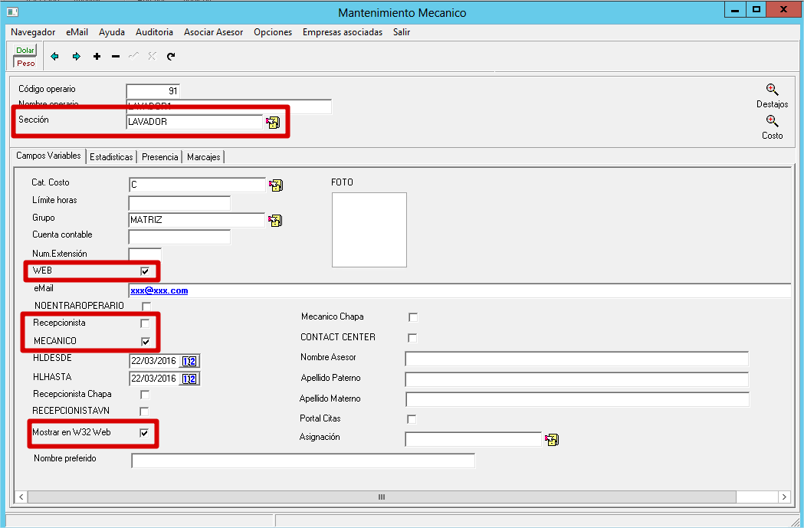This screenshot has width=804, height=528.
Task: Delete record using the minus icon
Action: pos(116,56)
